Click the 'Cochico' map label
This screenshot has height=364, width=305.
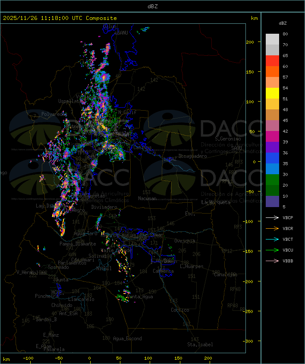coord(180,310)
